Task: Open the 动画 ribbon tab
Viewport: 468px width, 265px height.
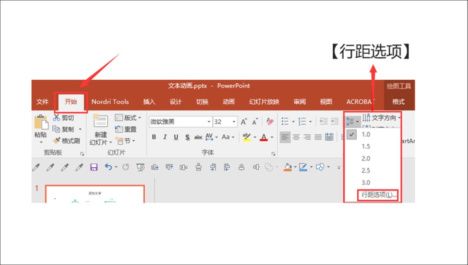Action: point(228,102)
